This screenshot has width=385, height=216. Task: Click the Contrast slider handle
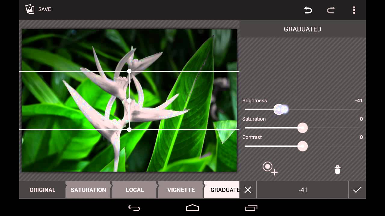(302, 146)
